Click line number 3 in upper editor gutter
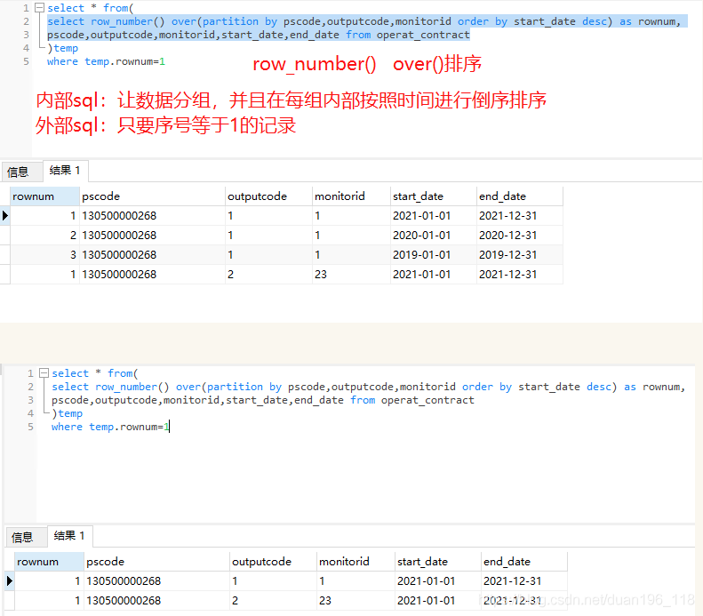703x616 pixels. (x=26, y=35)
